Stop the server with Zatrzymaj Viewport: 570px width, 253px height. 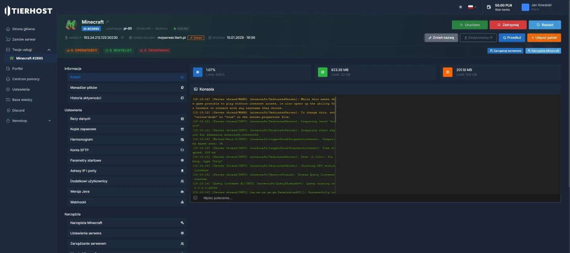point(508,25)
